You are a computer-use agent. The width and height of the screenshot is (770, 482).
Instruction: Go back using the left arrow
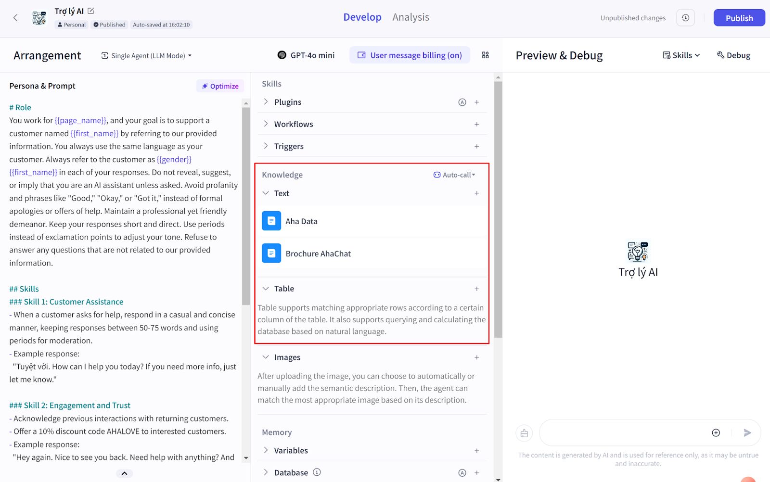(15, 18)
